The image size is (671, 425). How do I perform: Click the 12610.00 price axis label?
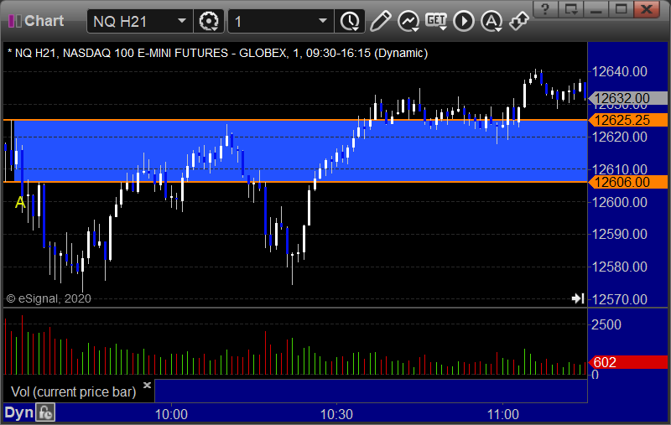(x=619, y=169)
